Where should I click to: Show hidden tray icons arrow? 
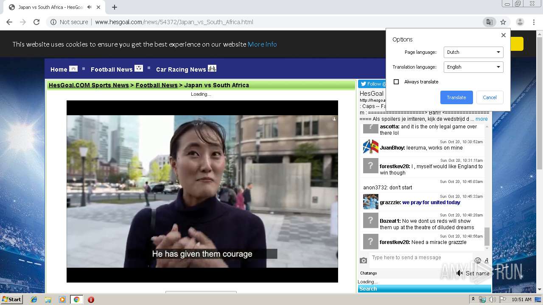click(473, 299)
